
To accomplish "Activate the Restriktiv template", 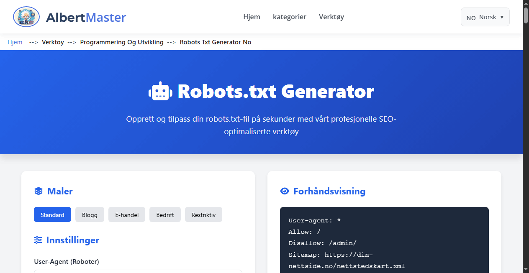I will point(203,214).
